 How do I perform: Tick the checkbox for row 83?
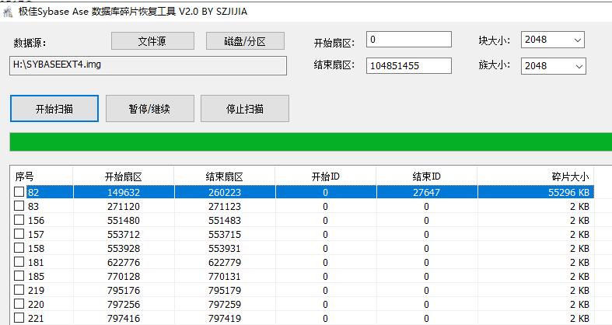click(x=19, y=206)
